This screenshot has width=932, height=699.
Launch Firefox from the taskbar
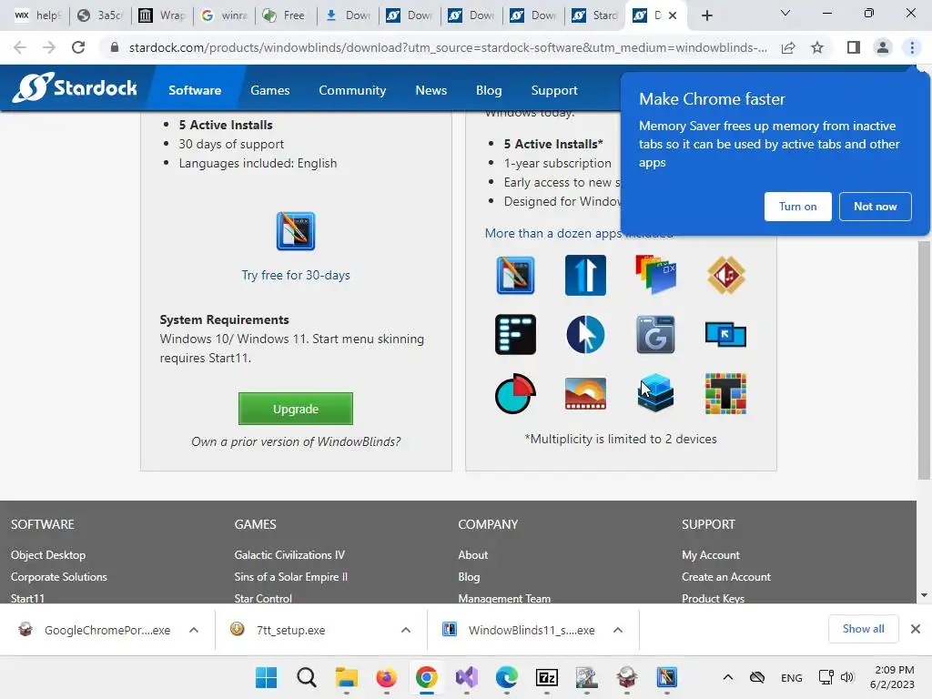387,677
